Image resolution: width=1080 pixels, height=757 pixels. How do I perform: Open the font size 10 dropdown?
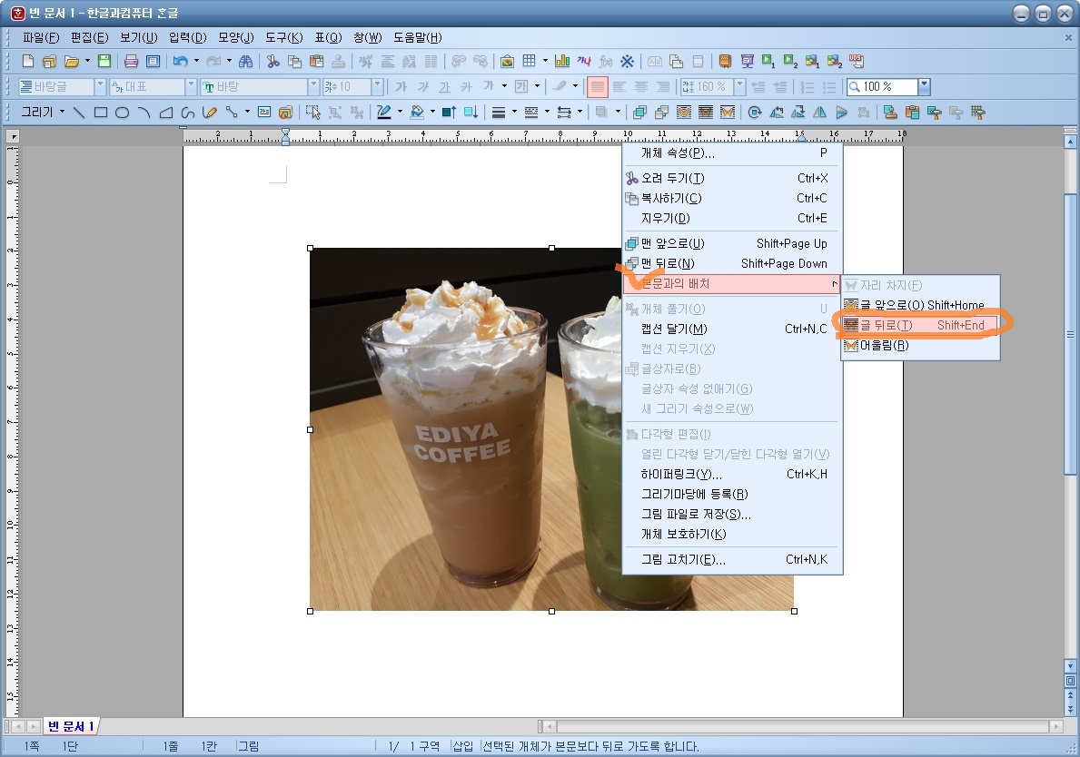pos(377,87)
